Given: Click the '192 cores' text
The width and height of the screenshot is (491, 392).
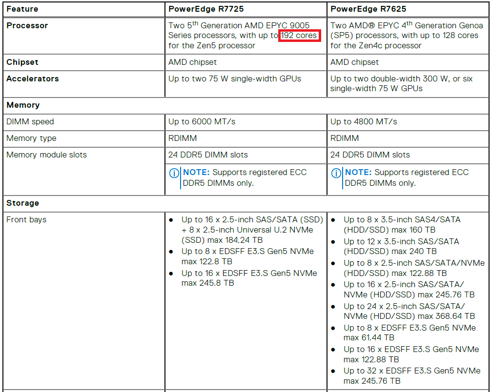Looking at the screenshot, I should (x=299, y=36).
